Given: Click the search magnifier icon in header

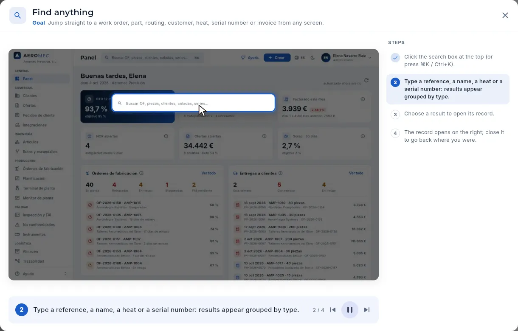Looking at the screenshot, I should click(18, 16).
